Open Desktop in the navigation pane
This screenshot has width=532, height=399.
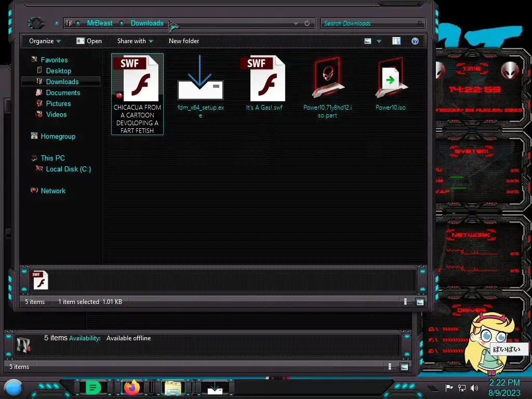58,71
